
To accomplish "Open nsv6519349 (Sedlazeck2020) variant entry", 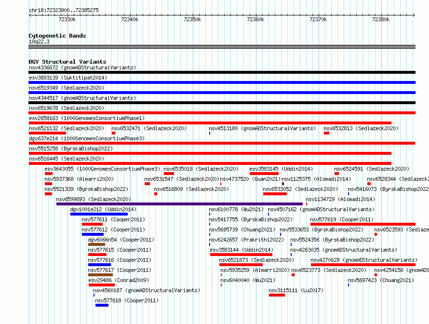I will point(67,88).
